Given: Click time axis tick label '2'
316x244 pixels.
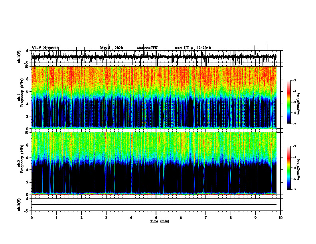Looking at the screenshot, I should 81,218.
